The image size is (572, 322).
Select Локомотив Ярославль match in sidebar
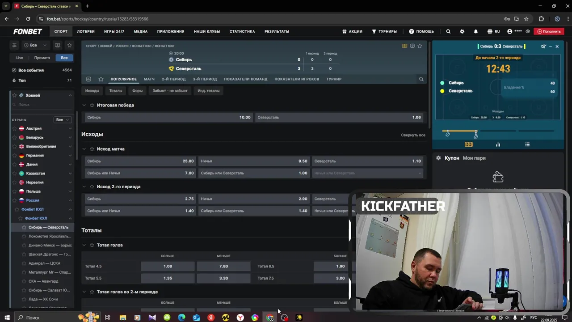point(50,236)
